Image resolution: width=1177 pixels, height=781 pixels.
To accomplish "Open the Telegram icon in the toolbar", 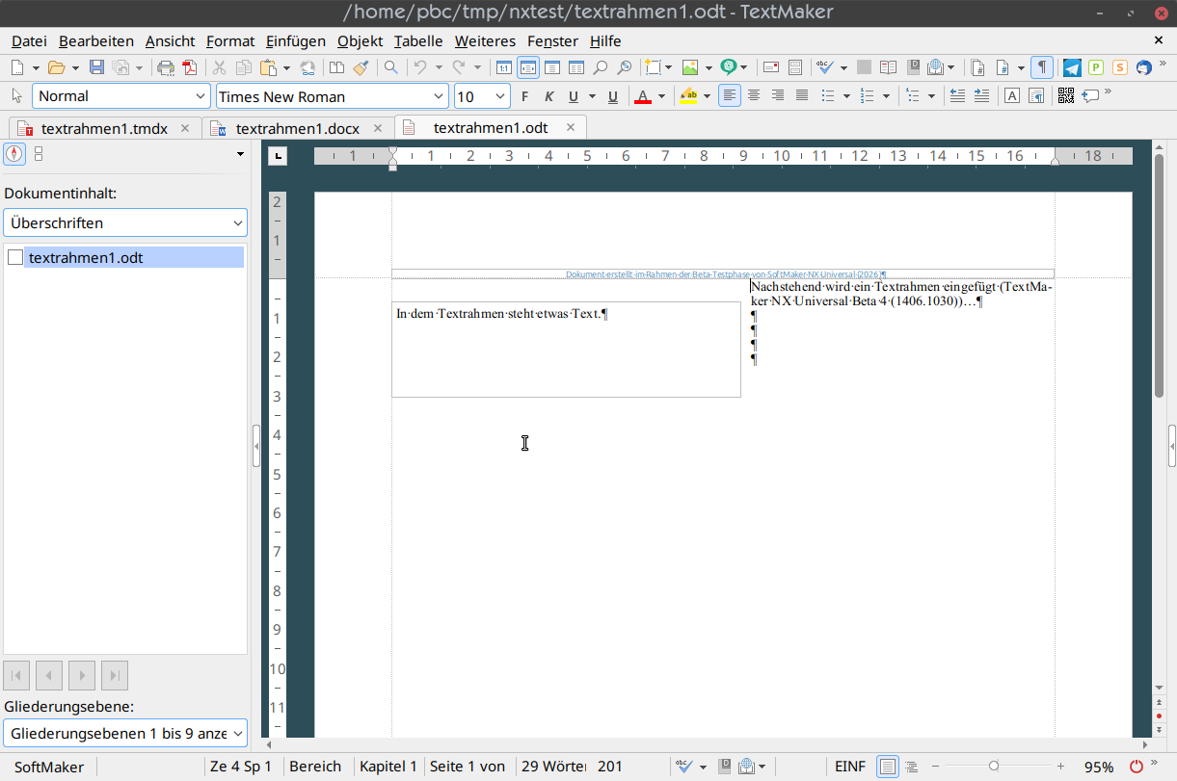I will tap(1072, 67).
